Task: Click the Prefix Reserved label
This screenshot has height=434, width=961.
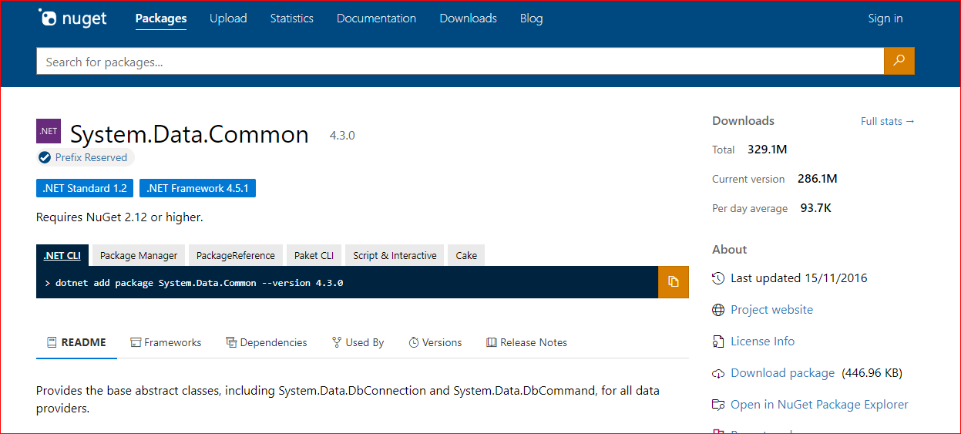Action: [91, 157]
